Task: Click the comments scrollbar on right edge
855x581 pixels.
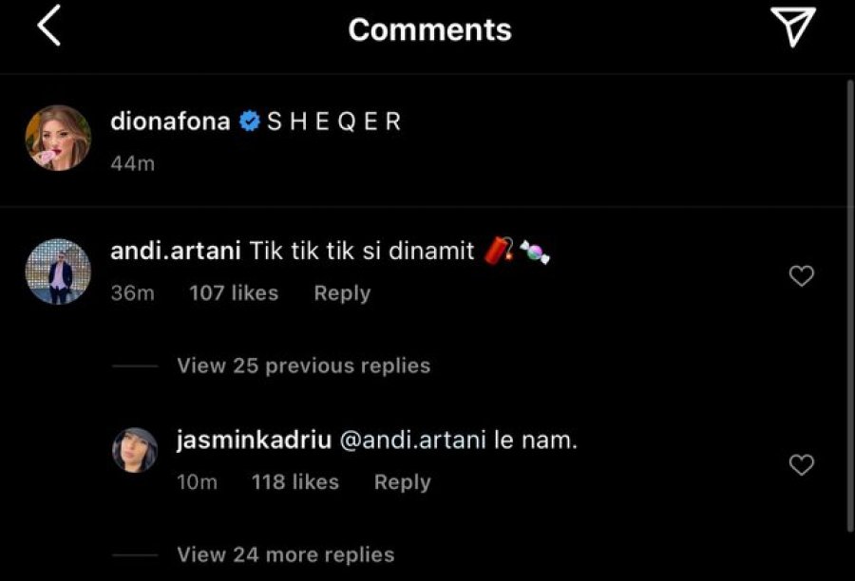Action: [x=849, y=306]
